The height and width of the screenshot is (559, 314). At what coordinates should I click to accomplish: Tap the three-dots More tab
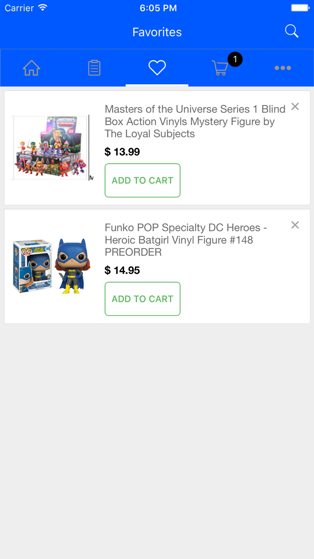[283, 68]
